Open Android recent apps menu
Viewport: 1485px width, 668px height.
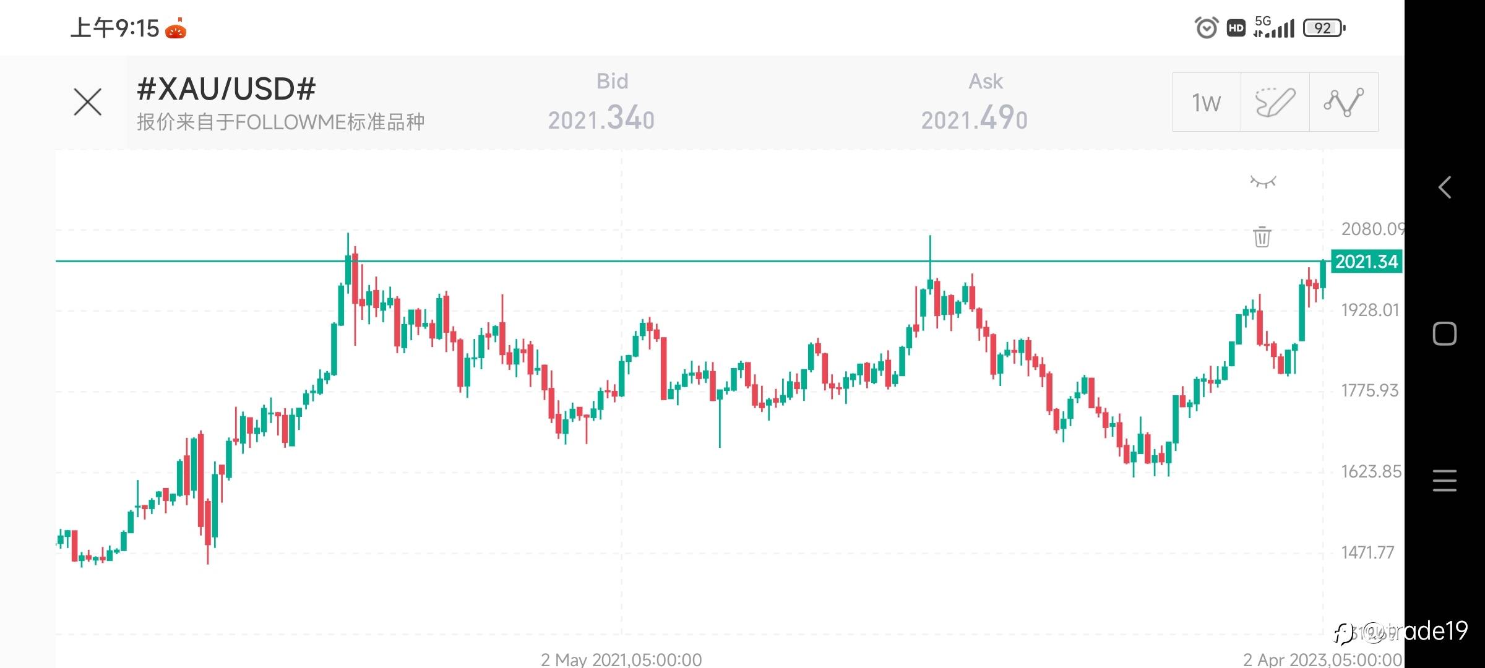(x=1445, y=481)
